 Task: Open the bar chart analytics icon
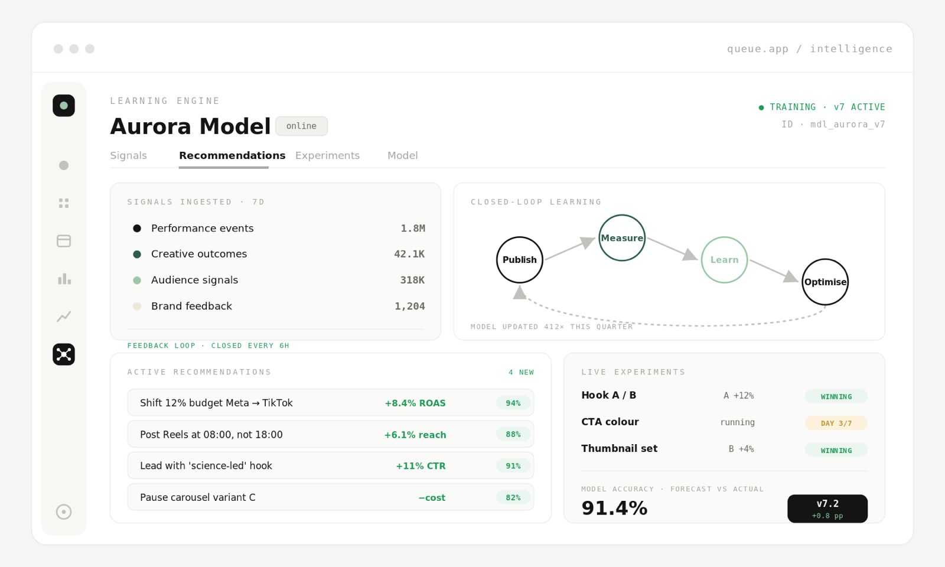tap(64, 279)
